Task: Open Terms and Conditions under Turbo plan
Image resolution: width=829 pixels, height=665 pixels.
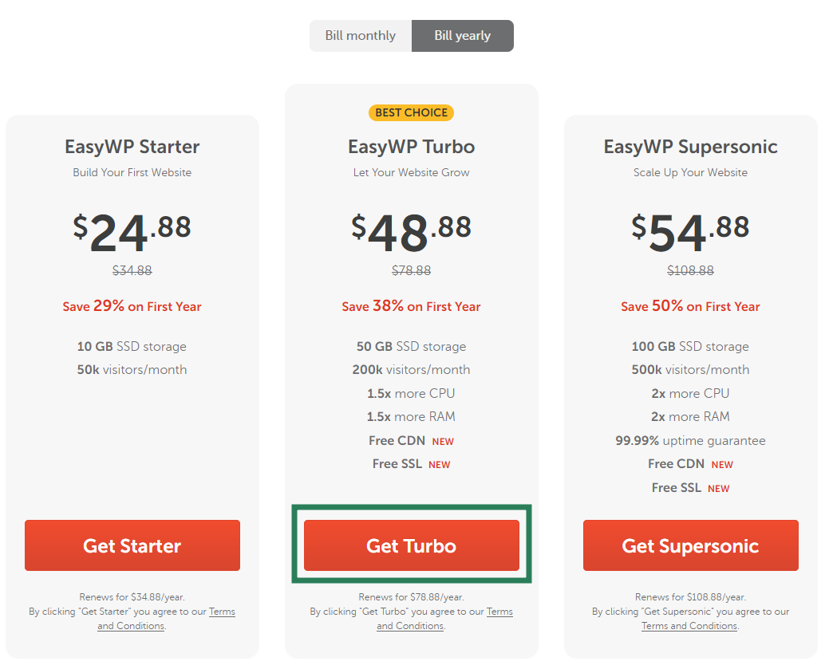Action: coord(444,619)
